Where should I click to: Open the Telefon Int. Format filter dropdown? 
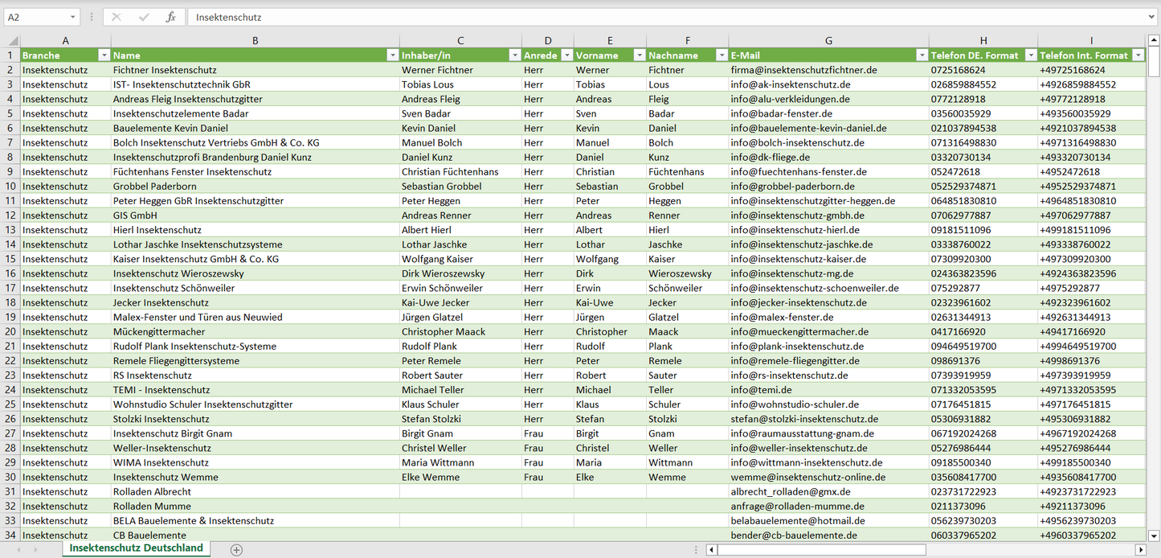1138,55
